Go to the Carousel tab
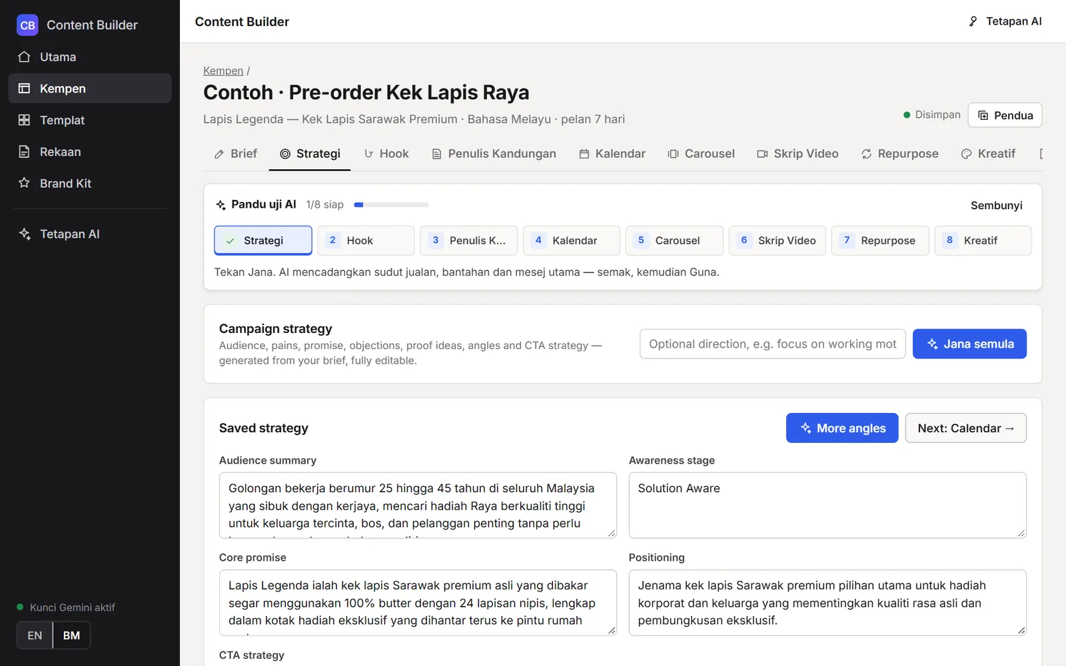The width and height of the screenshot is (1066, 666). [701, 154]
